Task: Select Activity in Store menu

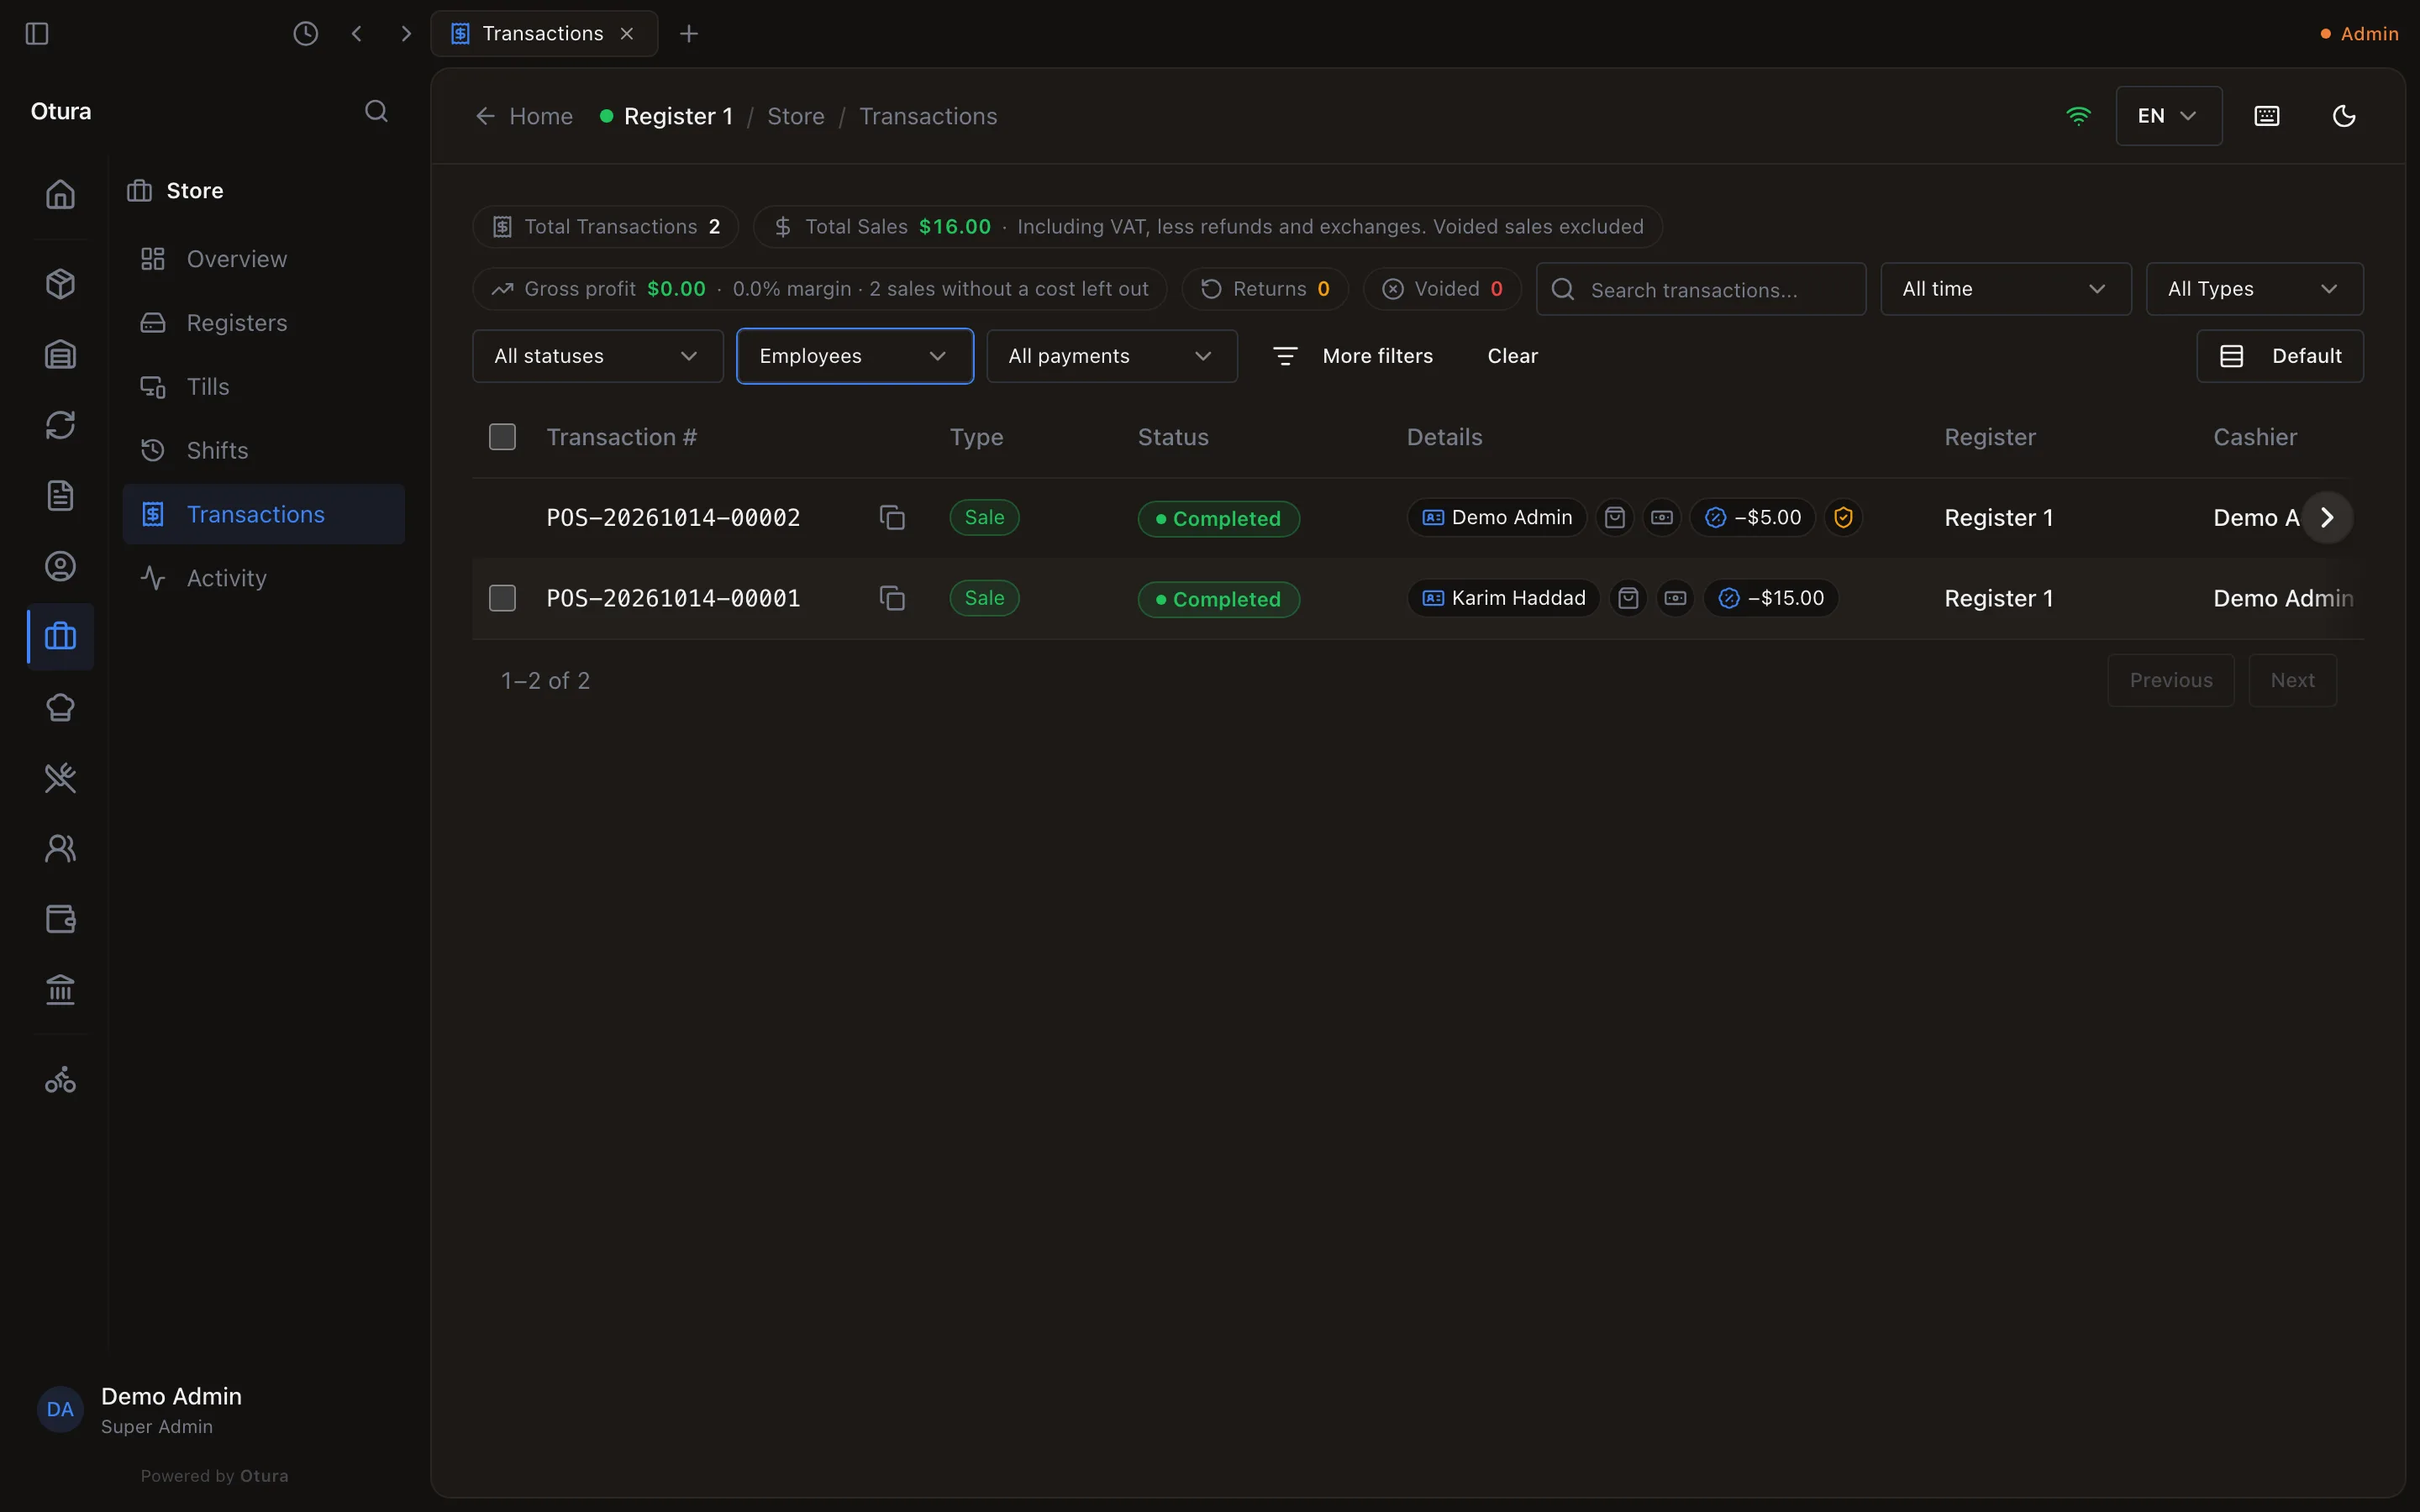Action: tap(264, 579)
